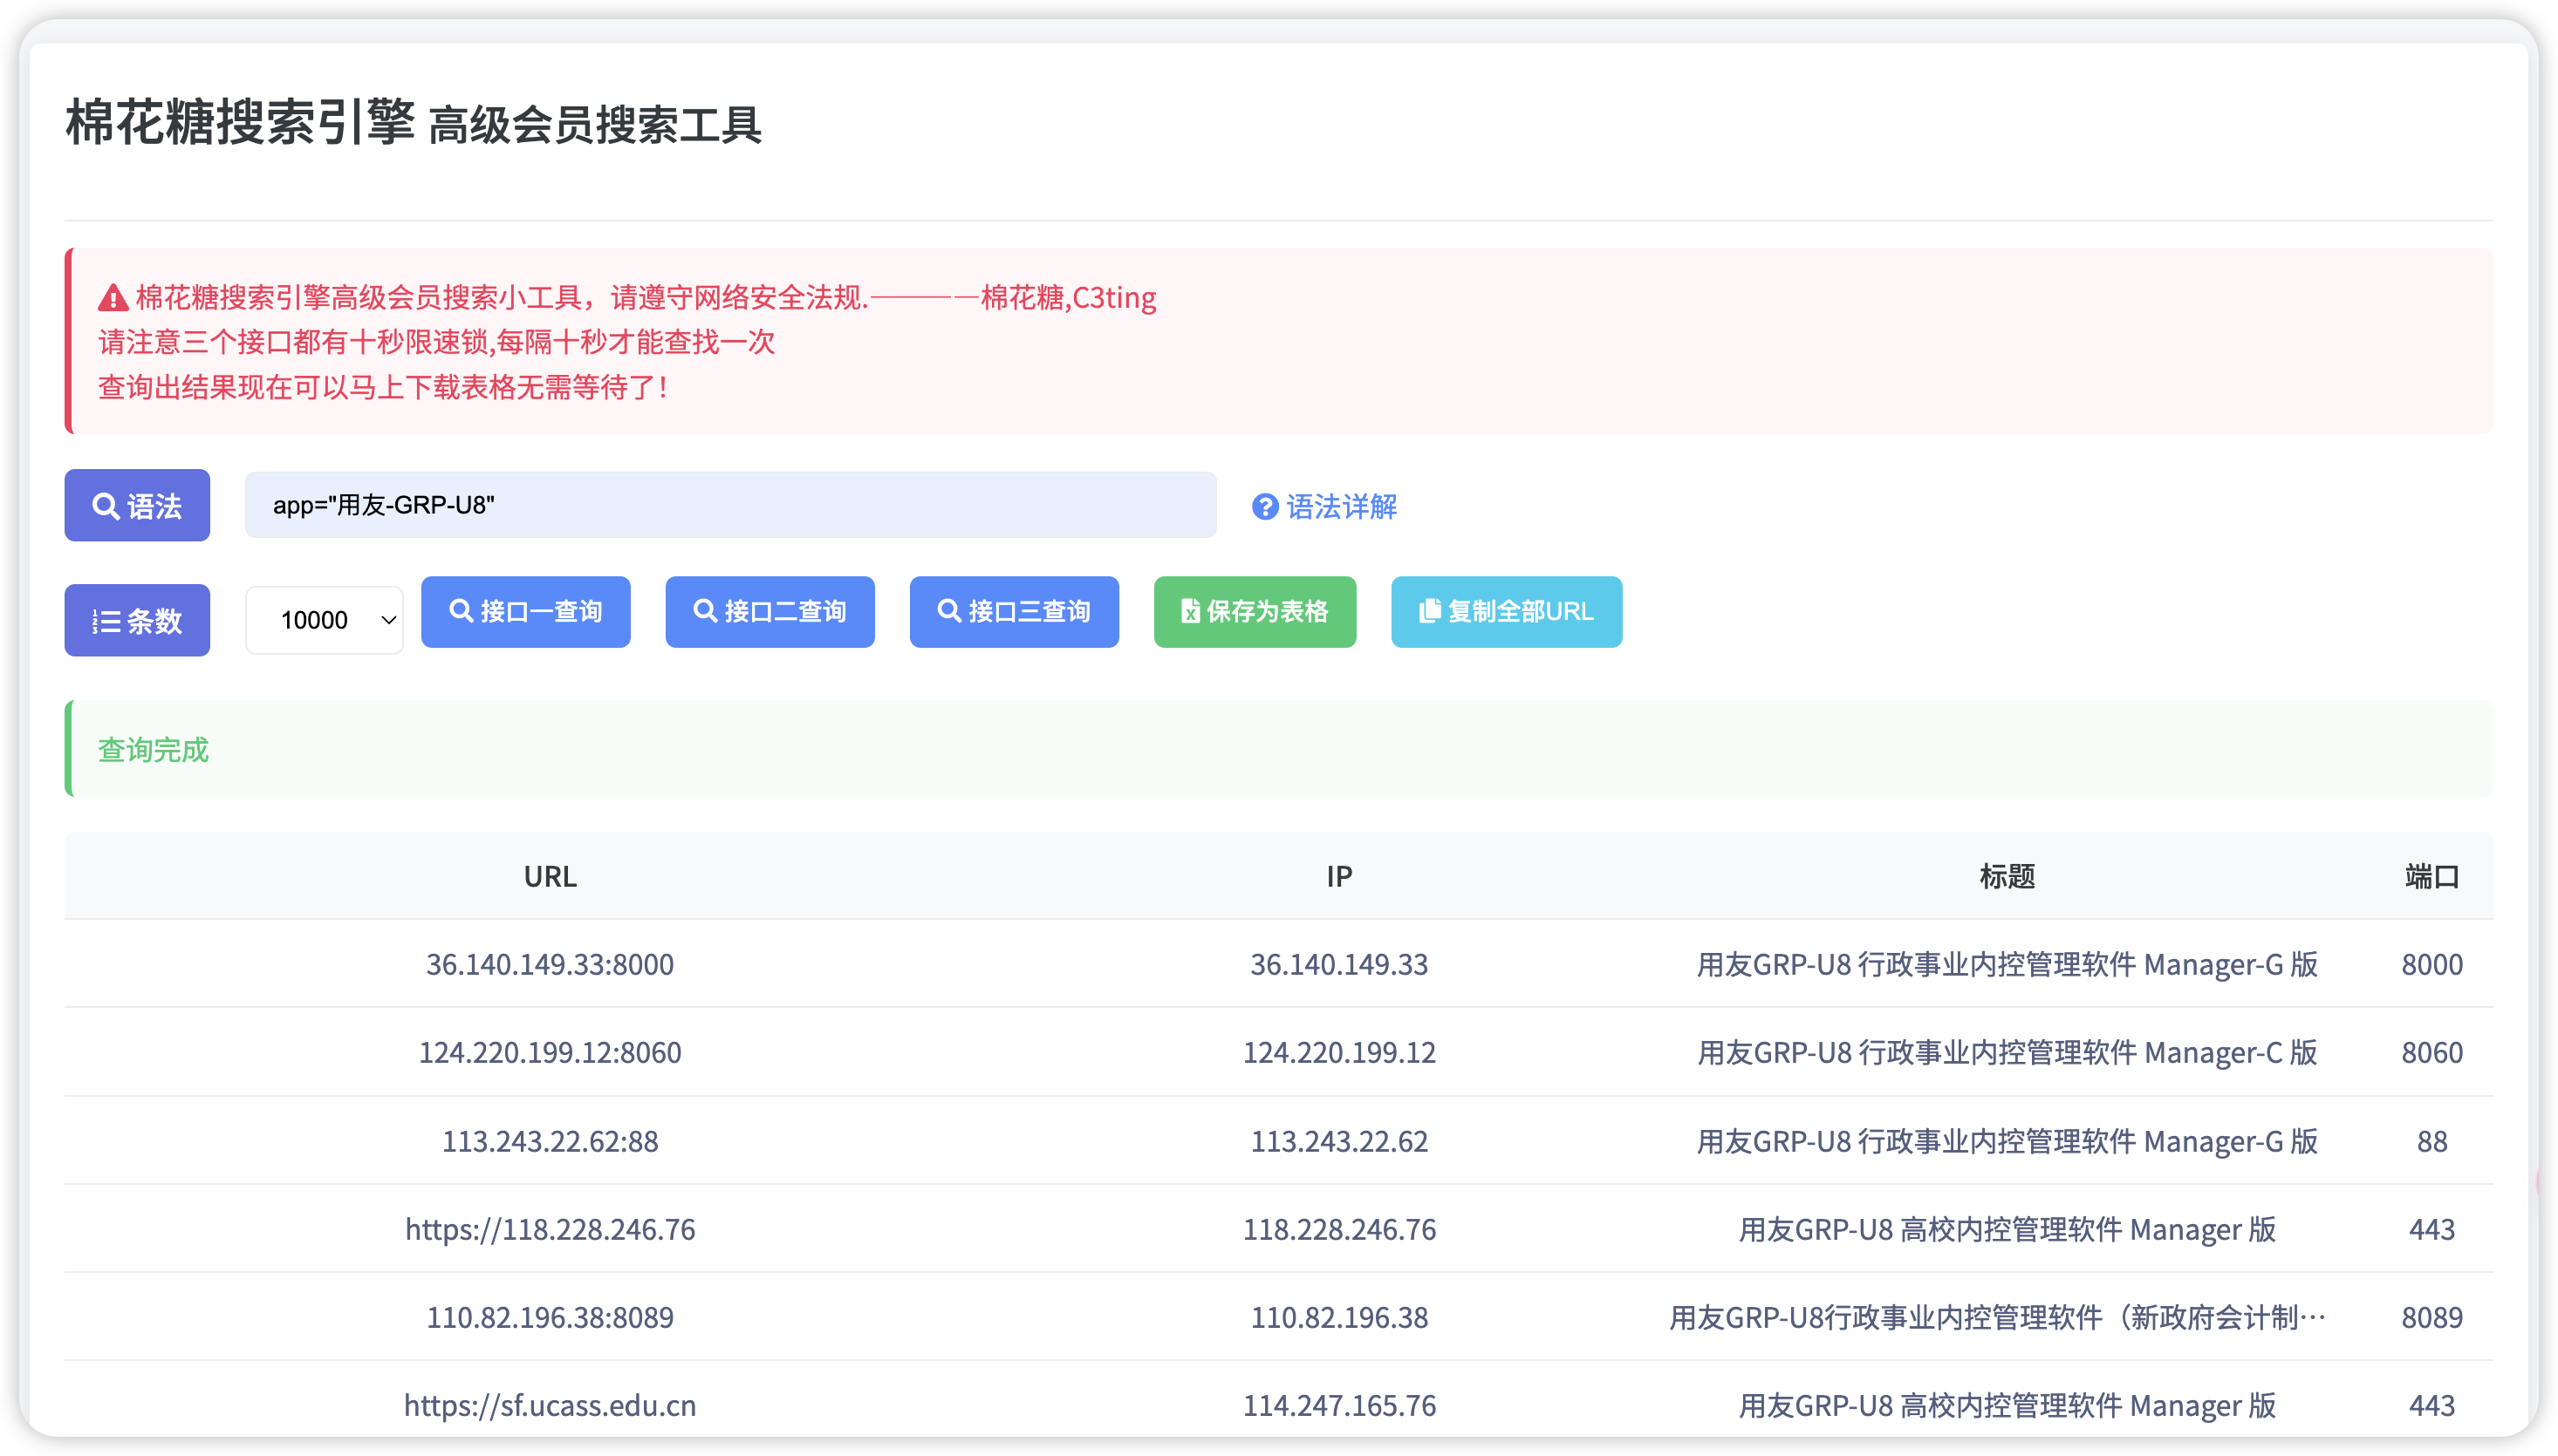This screenshot has height=1456, width=2558.
Task: Click the Manager-C 版 title cell
Action: coord(2007,1052)
